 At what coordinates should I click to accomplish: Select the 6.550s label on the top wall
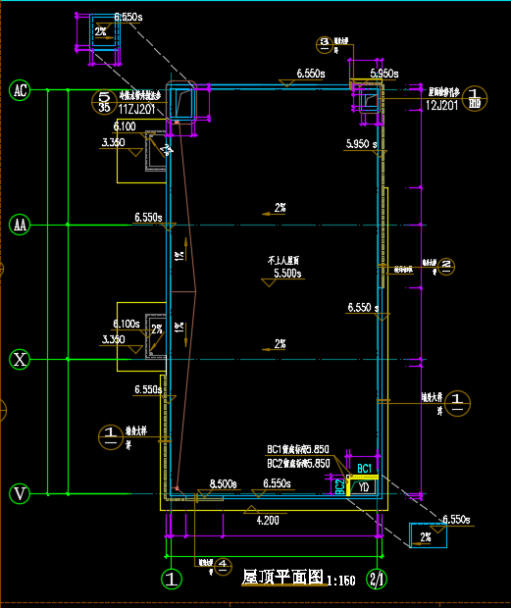tap(311, 74)
